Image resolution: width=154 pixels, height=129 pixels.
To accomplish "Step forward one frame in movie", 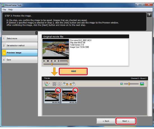I will 55,61.
